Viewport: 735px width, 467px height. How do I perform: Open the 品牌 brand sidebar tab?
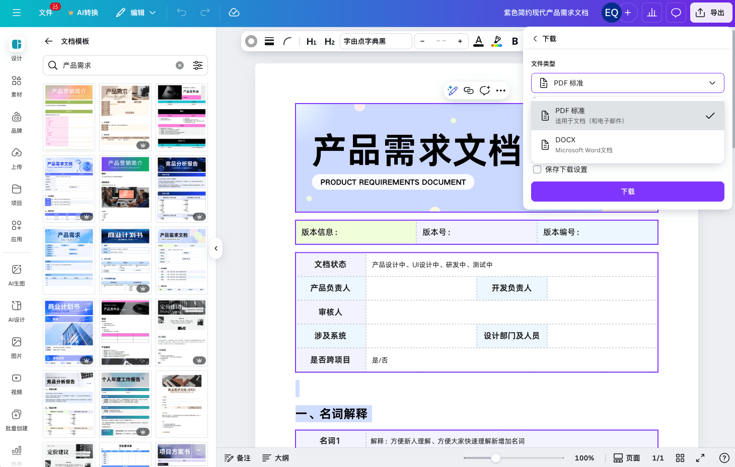17,122
